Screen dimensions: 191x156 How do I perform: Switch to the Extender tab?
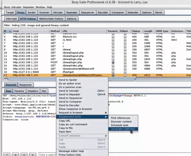(x=133, y=13)
